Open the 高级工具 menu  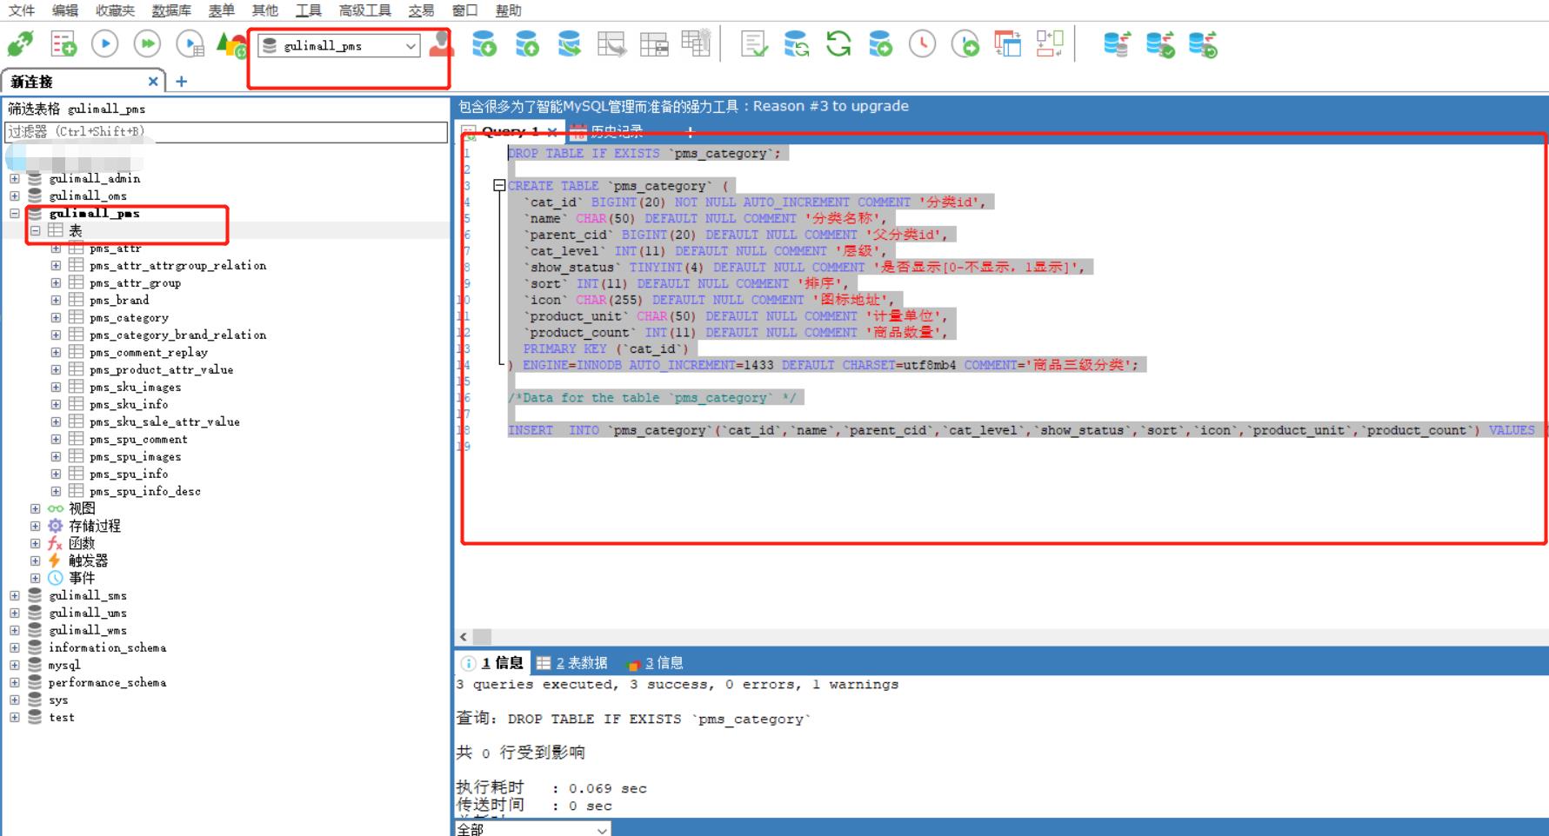coord(364,10)
